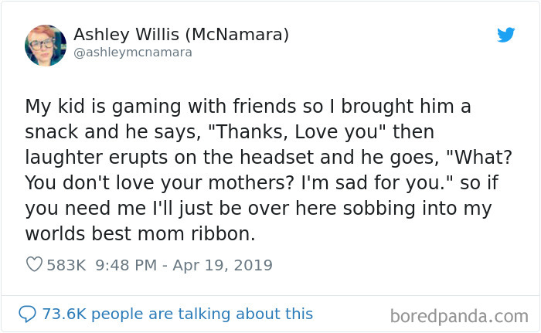Viewport: 541px width, 333px height.
Task: Click "(McNamara)" in the author name
Action: [237, 35]
